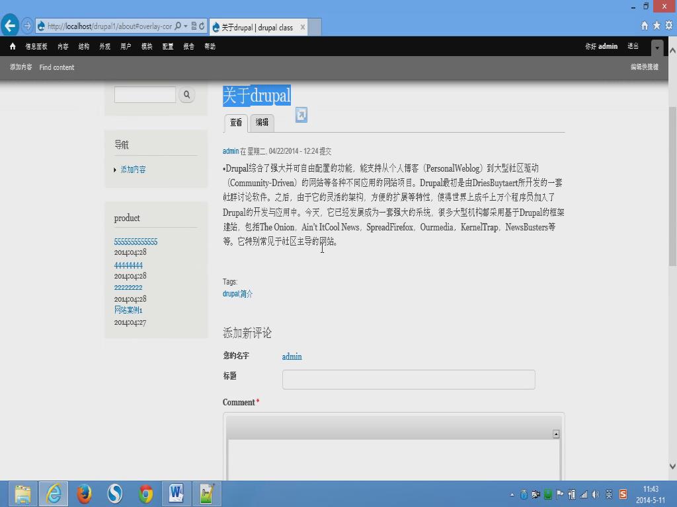The height and width of the screenshot is (507, 677).
Task: Toggle the compatibility view icon in address bar
Action: pos(194,26)
